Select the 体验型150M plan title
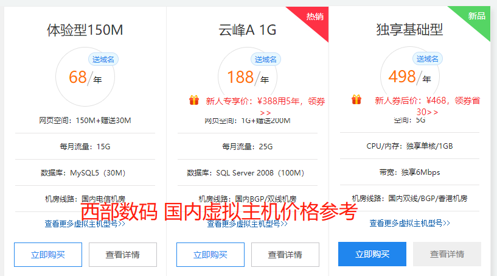 (85, 30)
